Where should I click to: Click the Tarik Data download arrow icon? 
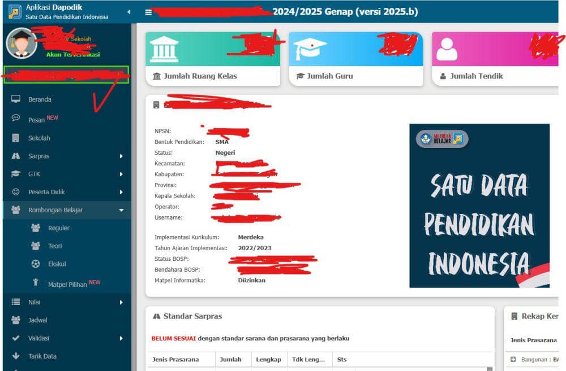pyautogui.click(x=16, y=356)
